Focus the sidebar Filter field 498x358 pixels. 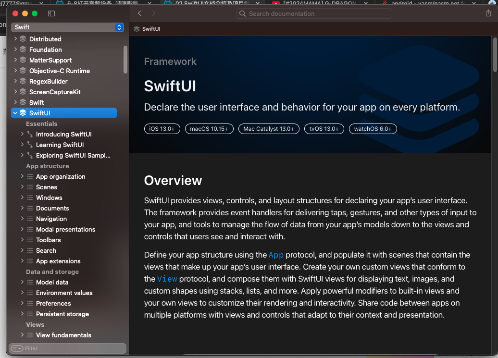click(x=67, y=348)
